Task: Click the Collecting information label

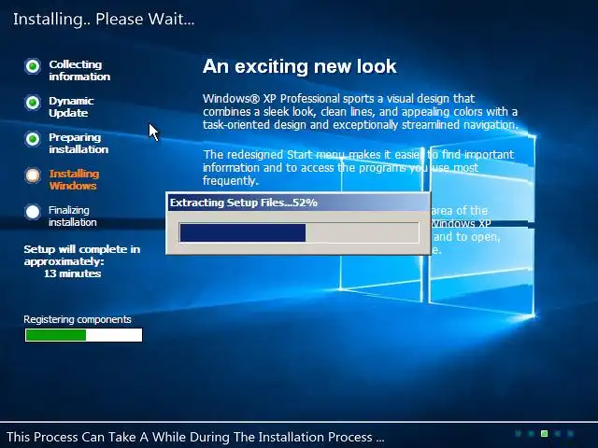Action: click(x=79, y=71)
